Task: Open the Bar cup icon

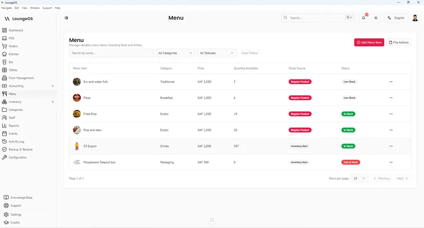Action: (4, 62)
